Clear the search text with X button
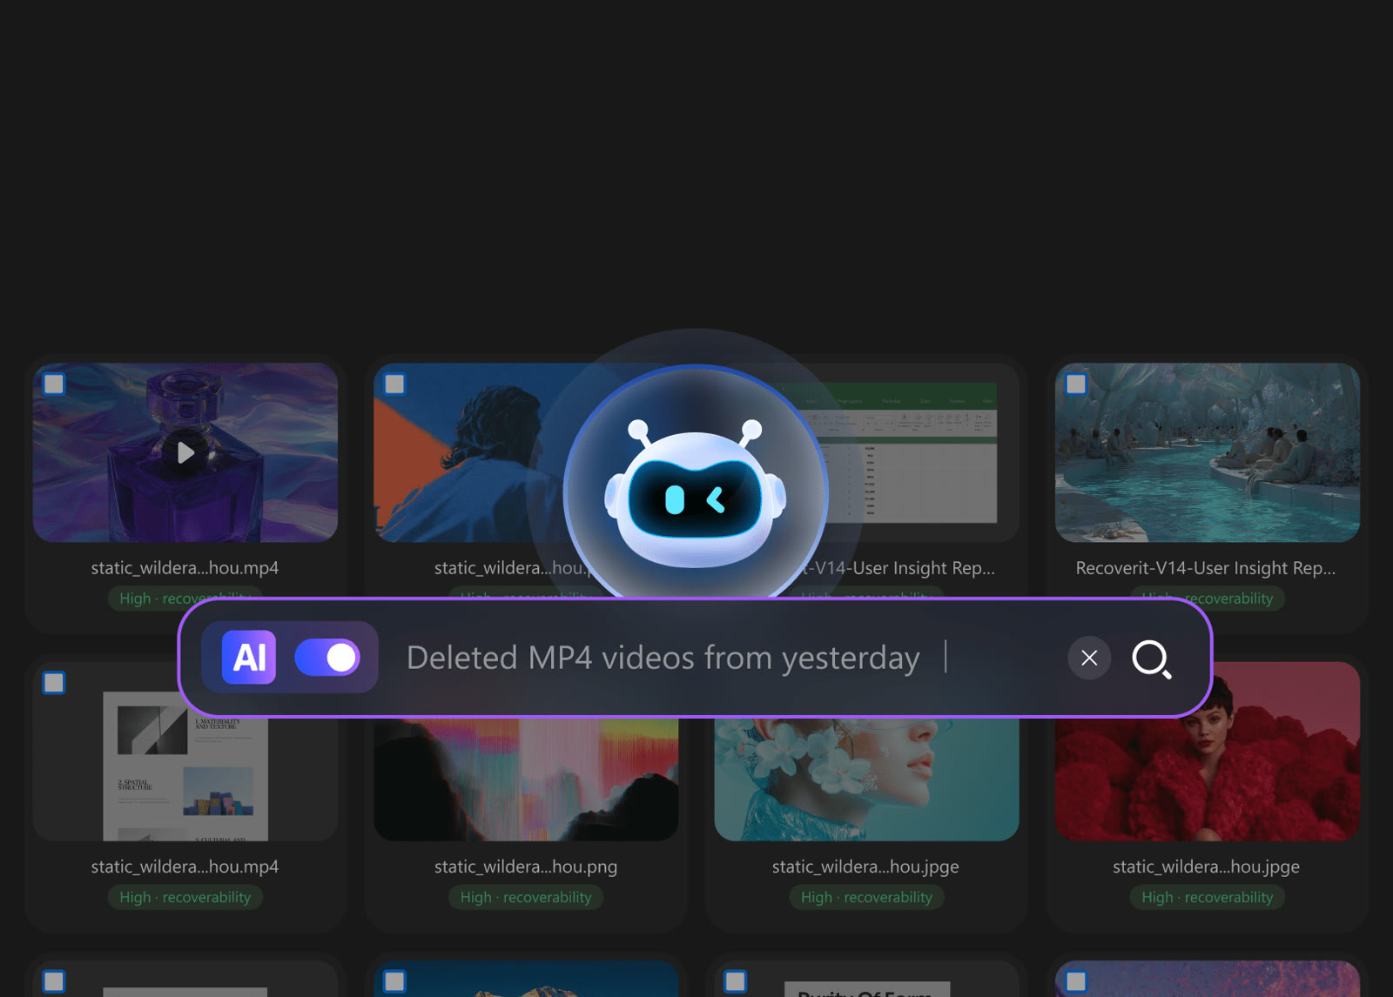1393x997 pixels. [x=1089, y=658]
